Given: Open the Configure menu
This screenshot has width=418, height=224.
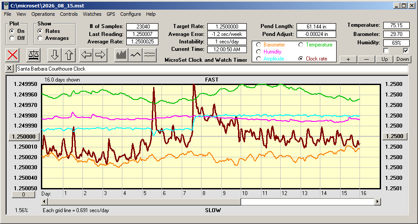Looking at the screenshot, I should click(x=130, y=14).
